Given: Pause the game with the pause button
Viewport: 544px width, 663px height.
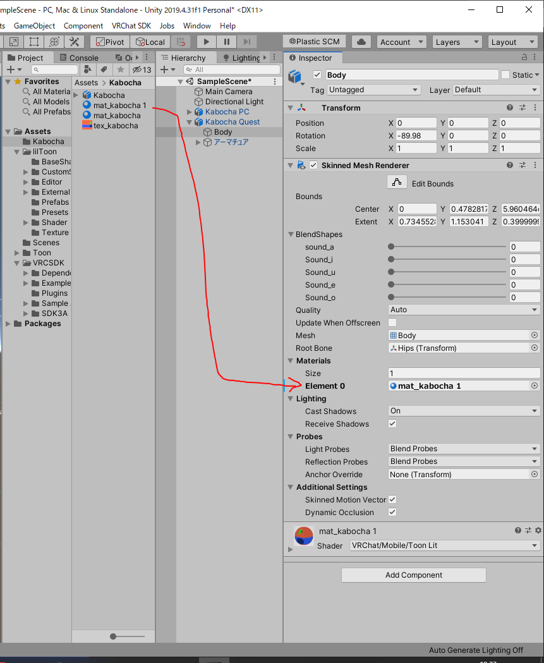Looking at the screenshot, I should tap(227, 42).
